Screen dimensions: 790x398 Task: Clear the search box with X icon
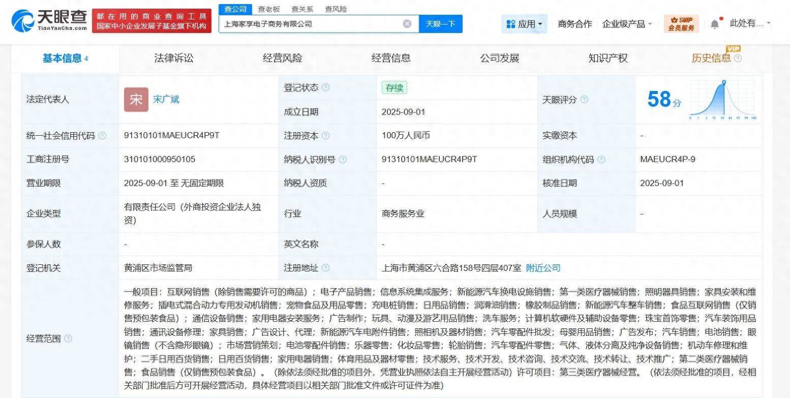pyautogui.click(x=407, y=24)
